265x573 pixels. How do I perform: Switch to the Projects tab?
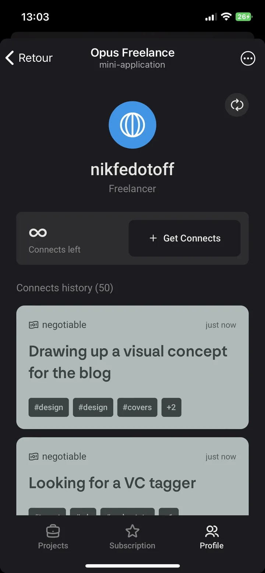pos(53,537)
